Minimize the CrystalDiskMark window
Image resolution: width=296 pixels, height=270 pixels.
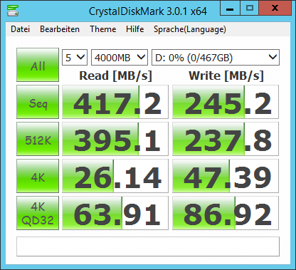coord(230,9)
